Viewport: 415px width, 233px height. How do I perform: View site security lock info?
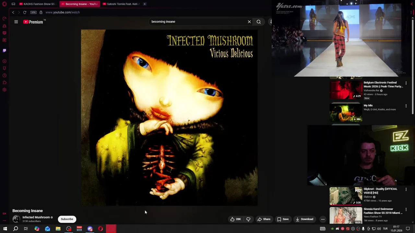click(41, 12)
